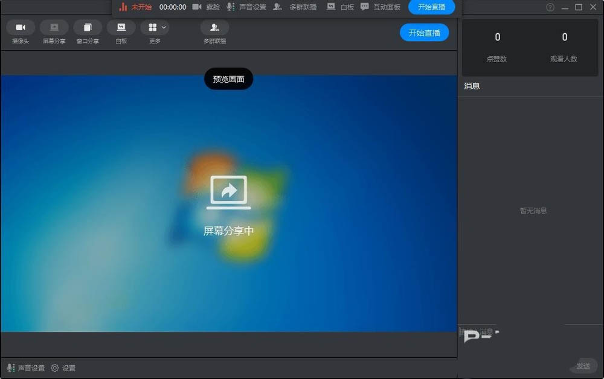Open 声音设置 at the bottom left
Image resolution: width=604 pixels, height=379 pixels.
point(26,368)
